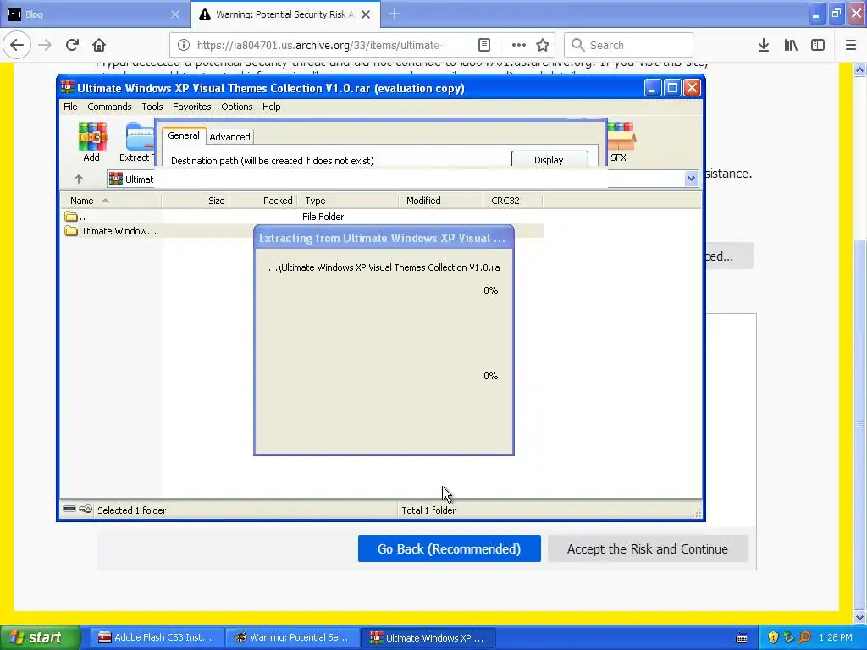867x650 pixels.
Task: Open the Tools menu in WinRAR
Action: pos(152,107)
